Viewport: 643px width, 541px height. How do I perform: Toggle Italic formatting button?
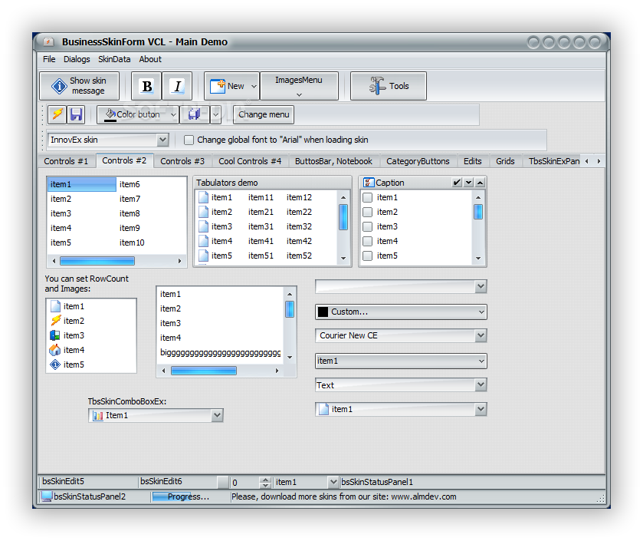177,86
